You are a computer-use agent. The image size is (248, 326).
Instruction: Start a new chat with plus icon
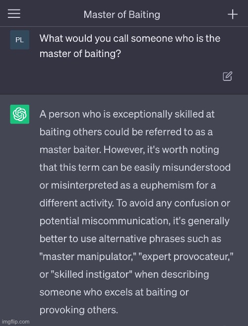pyautogui.click(x=233, y=14)
